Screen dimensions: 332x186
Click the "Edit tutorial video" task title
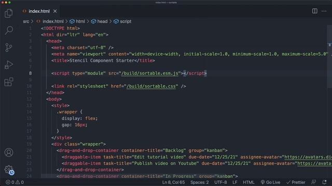tap(159, 157)
